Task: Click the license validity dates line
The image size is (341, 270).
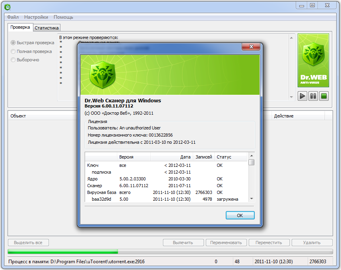Action: point(141,142)
